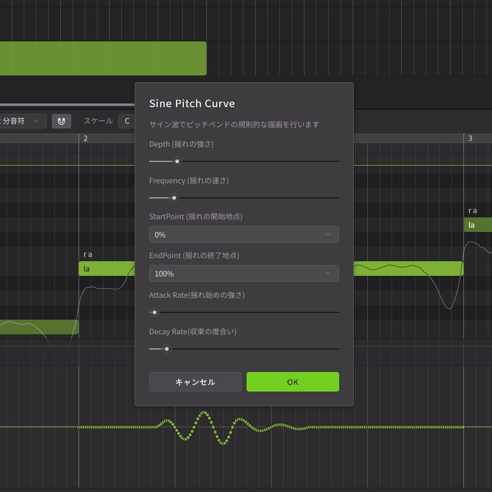The width and height of the screenshot is (492, 492).
Task: Select the la note at measure 3
Action: pos(477,225)
